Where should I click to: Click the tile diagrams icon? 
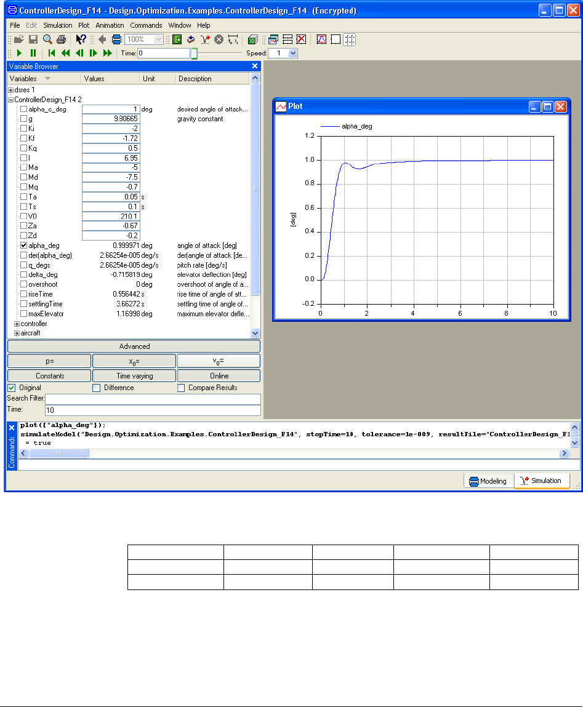287,39
